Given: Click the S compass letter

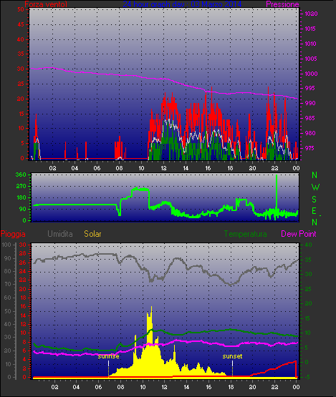Looking at the screenshot, I should tap(314, 200).
